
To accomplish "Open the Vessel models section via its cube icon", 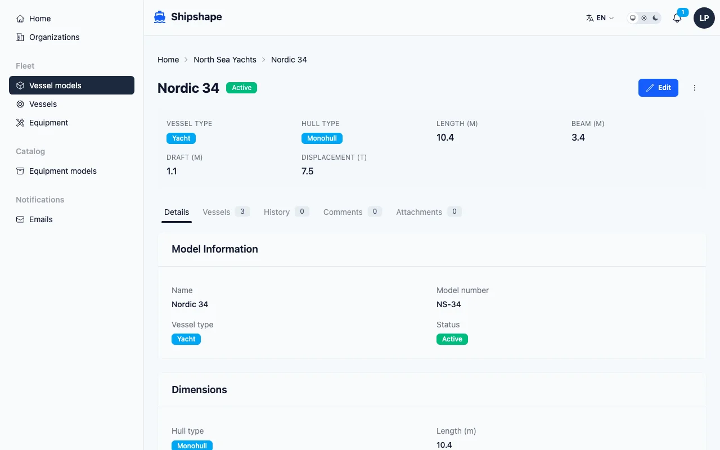I will [20, 85].
